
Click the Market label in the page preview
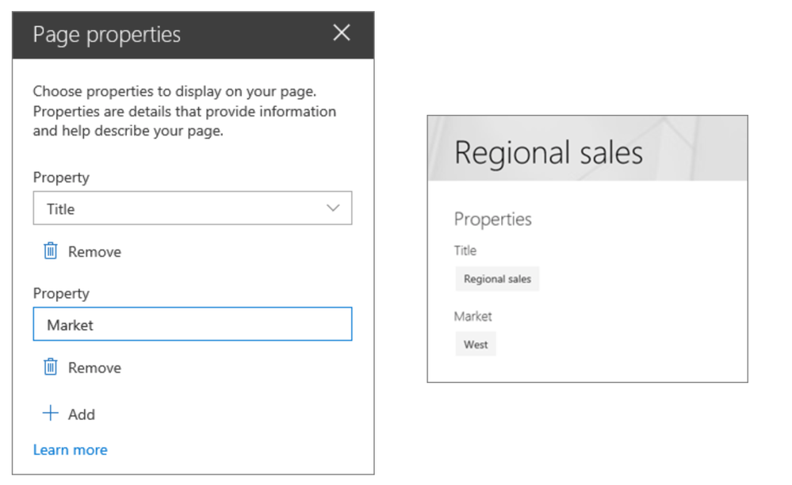pyautogui.click(x=473, y=316)
